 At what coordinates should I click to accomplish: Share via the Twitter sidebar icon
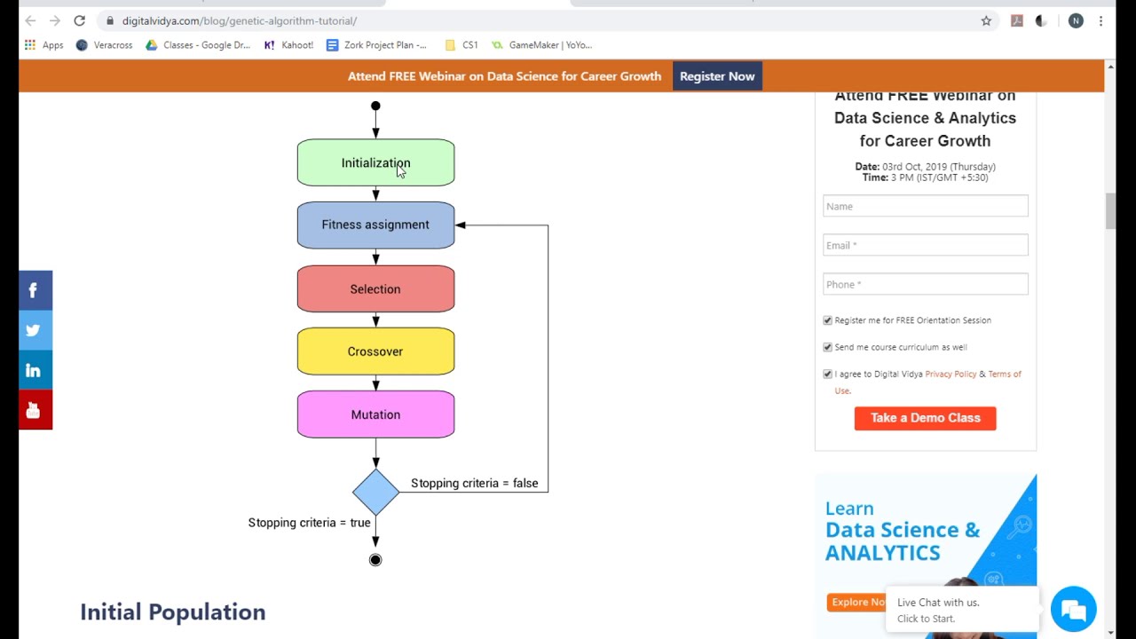click(35, 330)
